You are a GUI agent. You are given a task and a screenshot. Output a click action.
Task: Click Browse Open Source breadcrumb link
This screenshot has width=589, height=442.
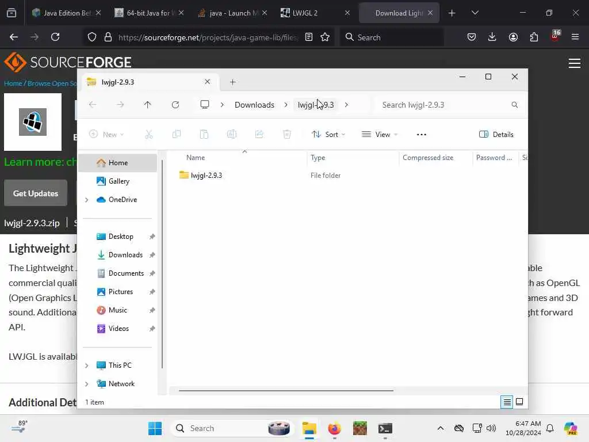pos(52,83)
